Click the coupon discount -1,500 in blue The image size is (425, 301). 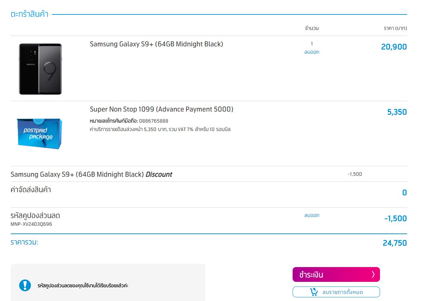tap(395, 219)
